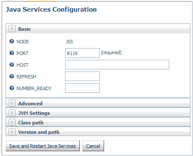Screen dimensions: 193x156
Task: Expand Class path using its chevron icon
Action: 12,122
